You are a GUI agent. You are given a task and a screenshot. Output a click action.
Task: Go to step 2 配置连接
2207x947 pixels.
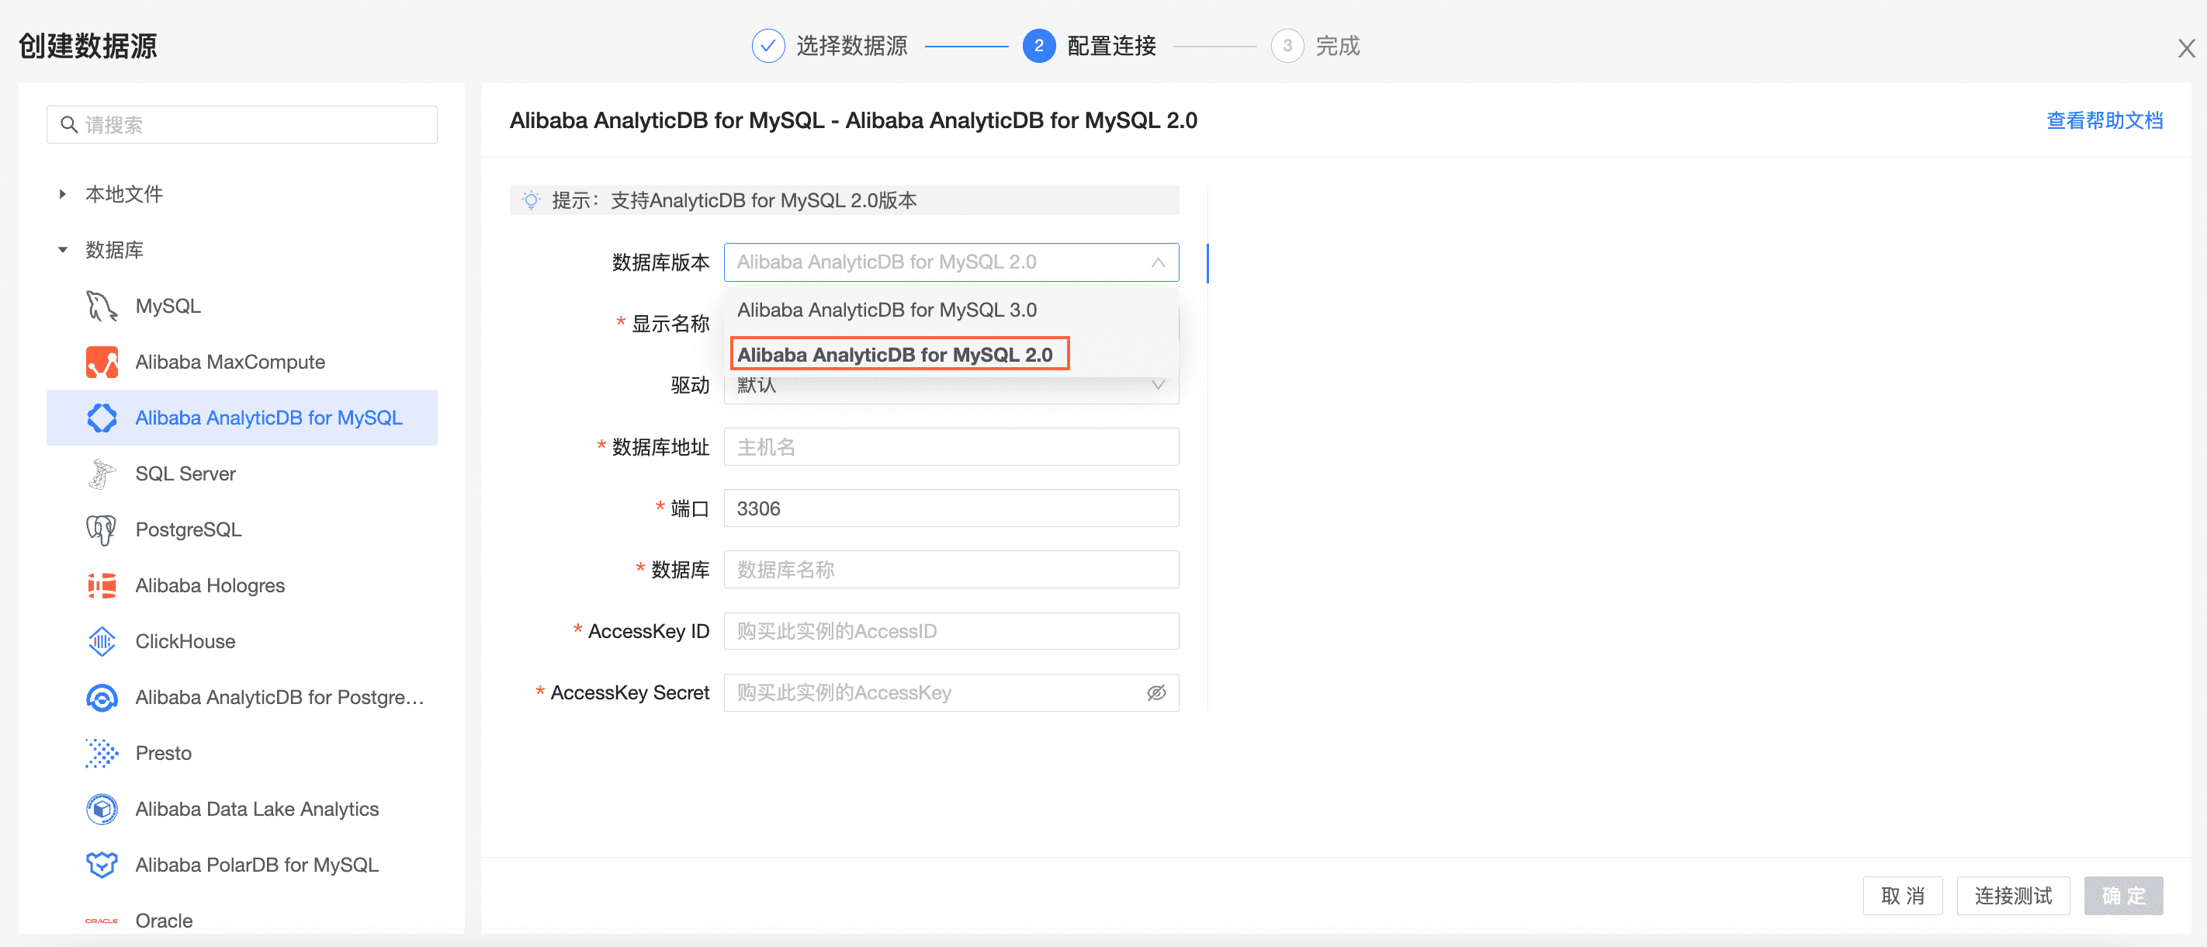1089,47
